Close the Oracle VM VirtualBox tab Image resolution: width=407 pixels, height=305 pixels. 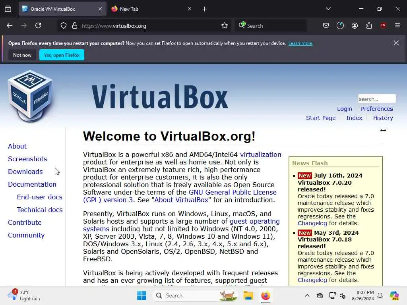coord(100,9)
